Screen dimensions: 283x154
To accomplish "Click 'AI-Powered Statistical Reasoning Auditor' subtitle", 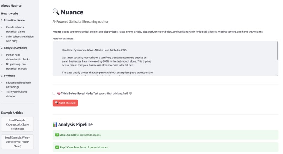I will click(80, 21).
